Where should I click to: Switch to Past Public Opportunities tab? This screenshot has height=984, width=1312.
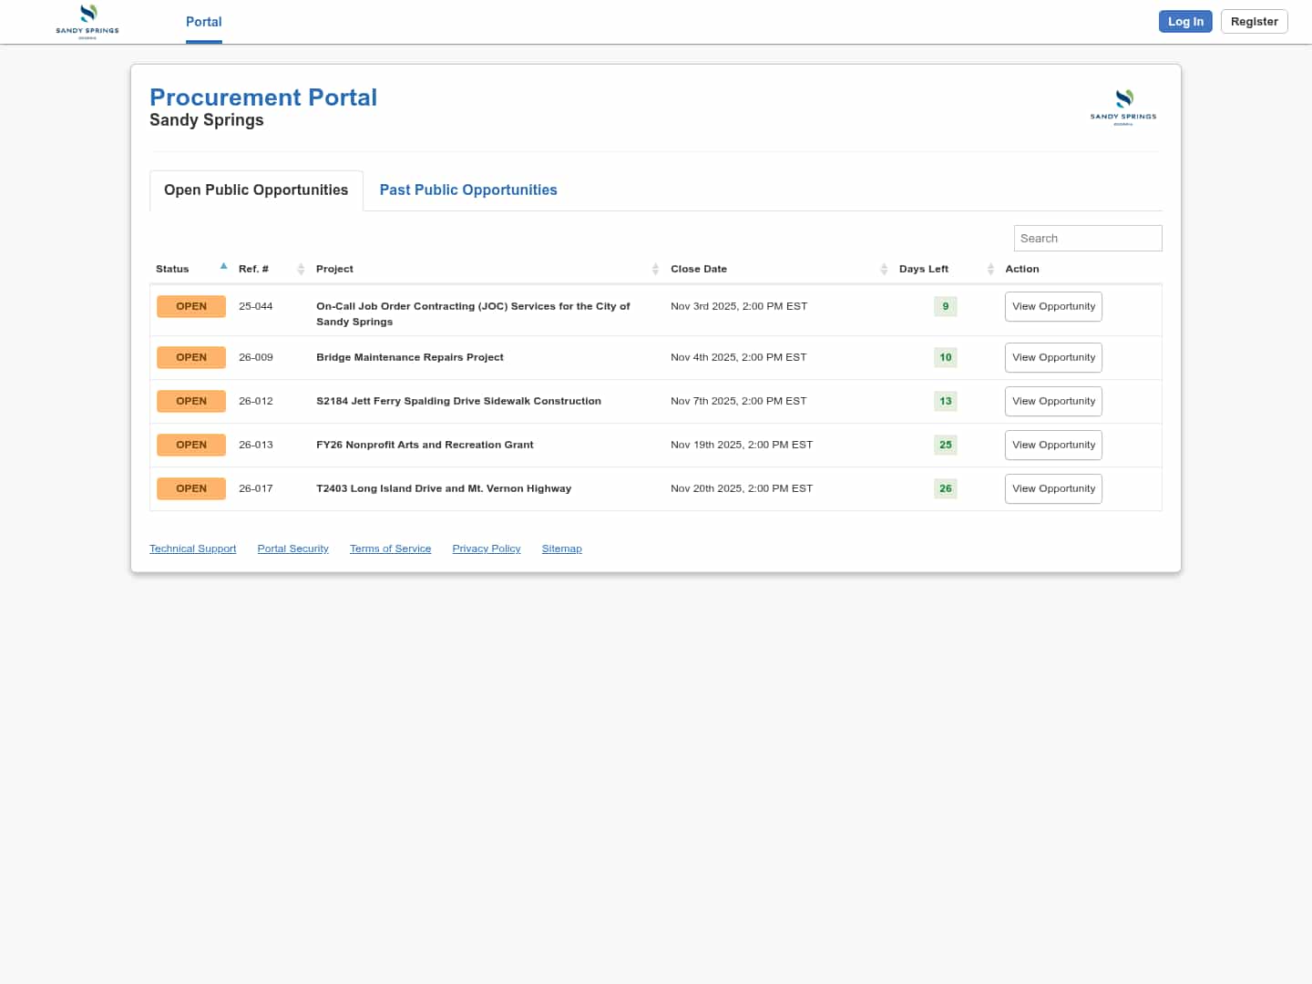click(468, 190)
